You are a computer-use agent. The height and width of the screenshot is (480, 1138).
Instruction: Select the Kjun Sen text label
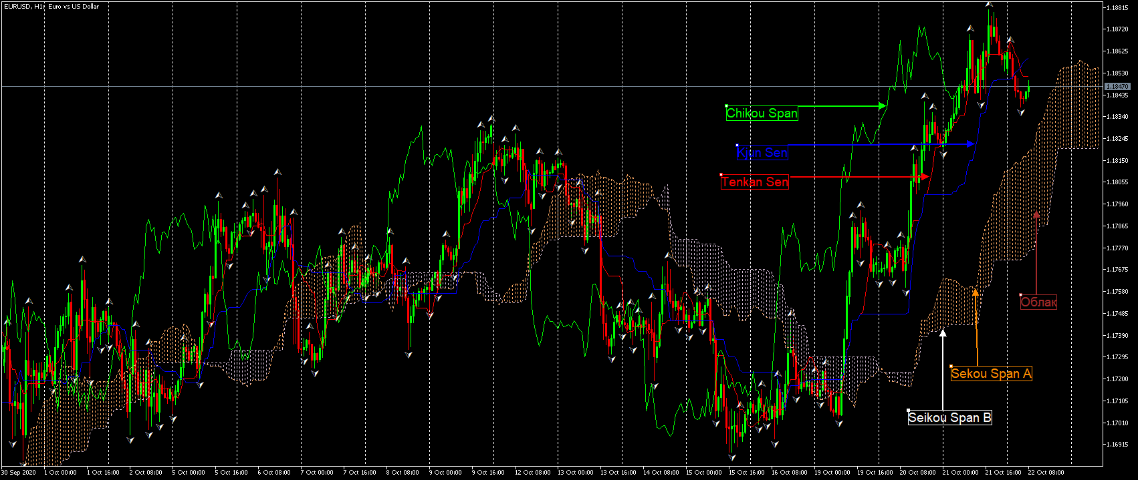762,153
